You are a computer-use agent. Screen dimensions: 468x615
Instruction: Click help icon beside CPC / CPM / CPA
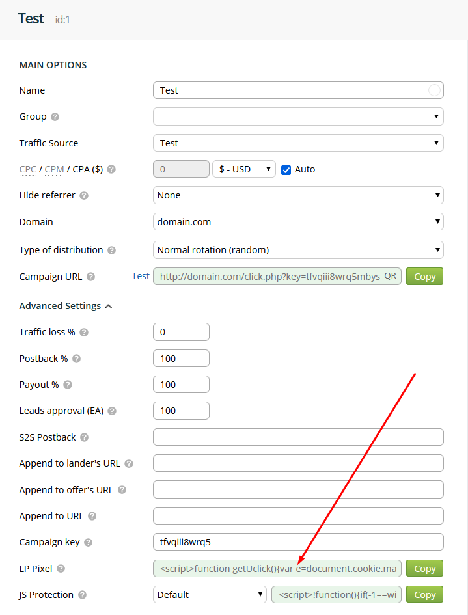pyautogui.click(x=111, y=169)
